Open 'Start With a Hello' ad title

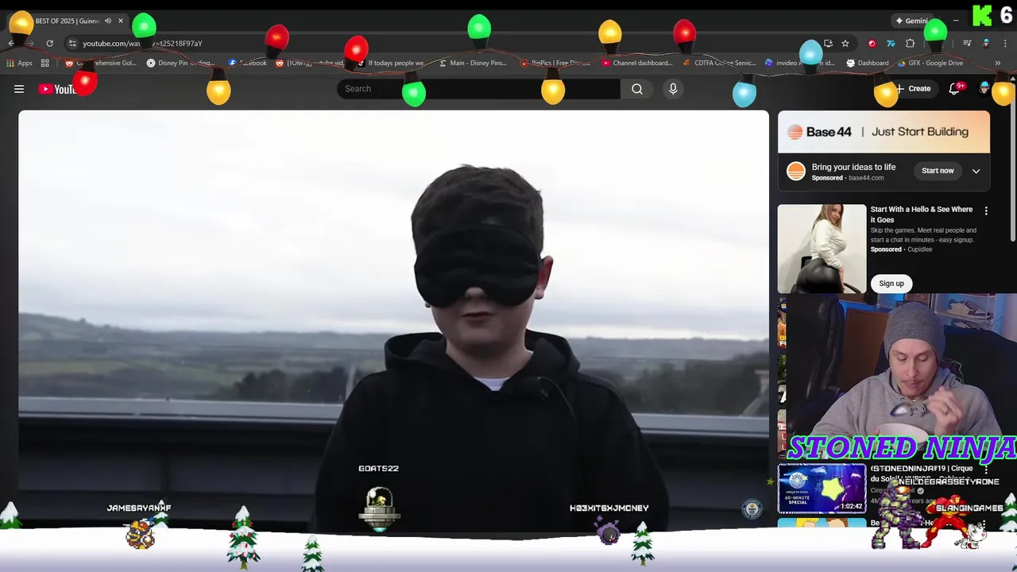coord(922,214)
